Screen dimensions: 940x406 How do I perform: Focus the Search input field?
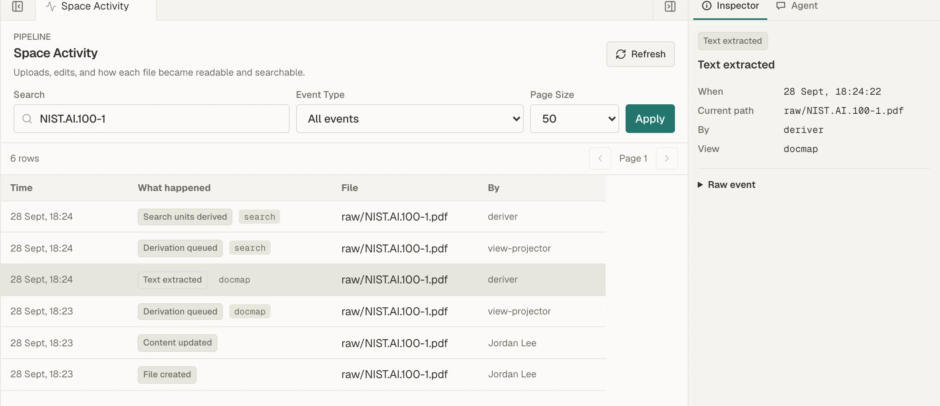[x=151, y=119]
